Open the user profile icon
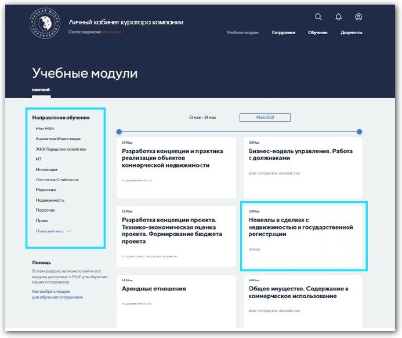 [x=359, y=17]
